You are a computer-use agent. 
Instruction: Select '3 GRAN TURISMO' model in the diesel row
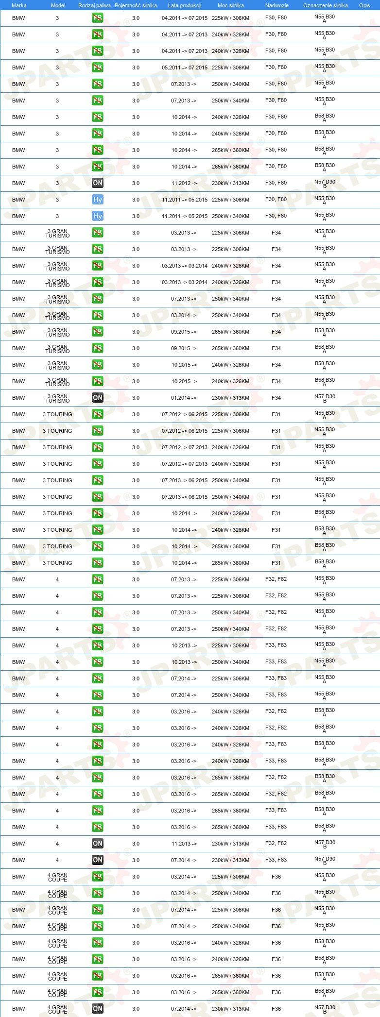pyautogui.click(x=58, y=398)
